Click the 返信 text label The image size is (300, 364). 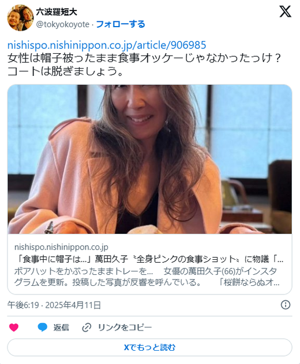[61, 328]
